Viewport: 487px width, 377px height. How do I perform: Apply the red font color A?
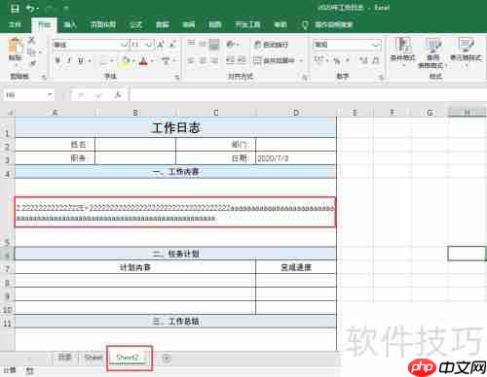coord(143,60)
